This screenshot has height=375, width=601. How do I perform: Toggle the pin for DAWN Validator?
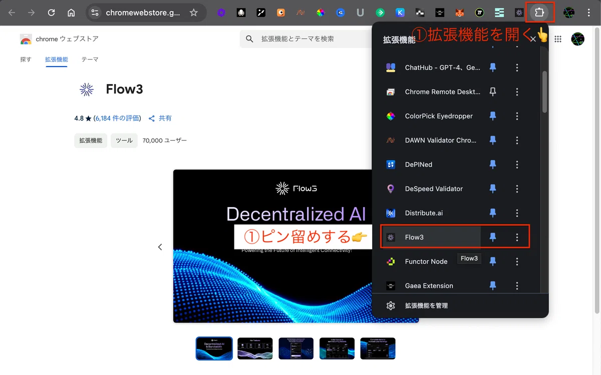[x=493, y=140]
